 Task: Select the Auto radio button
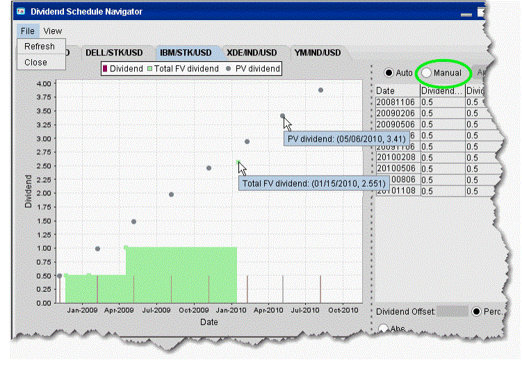(388, 73)
